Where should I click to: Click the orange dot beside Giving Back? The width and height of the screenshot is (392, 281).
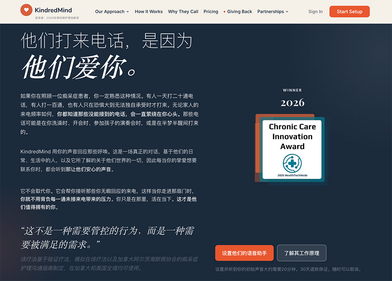(x=225, y=12)
